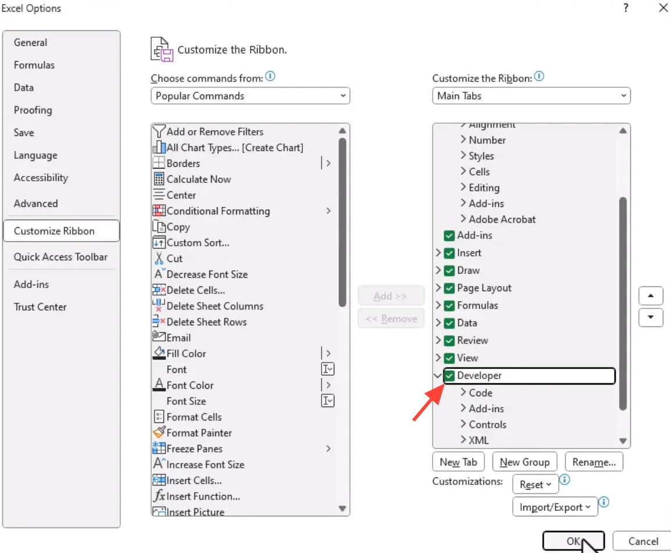
Task: Click the Move Up arrow button
Action: click(x=651, y=296)
